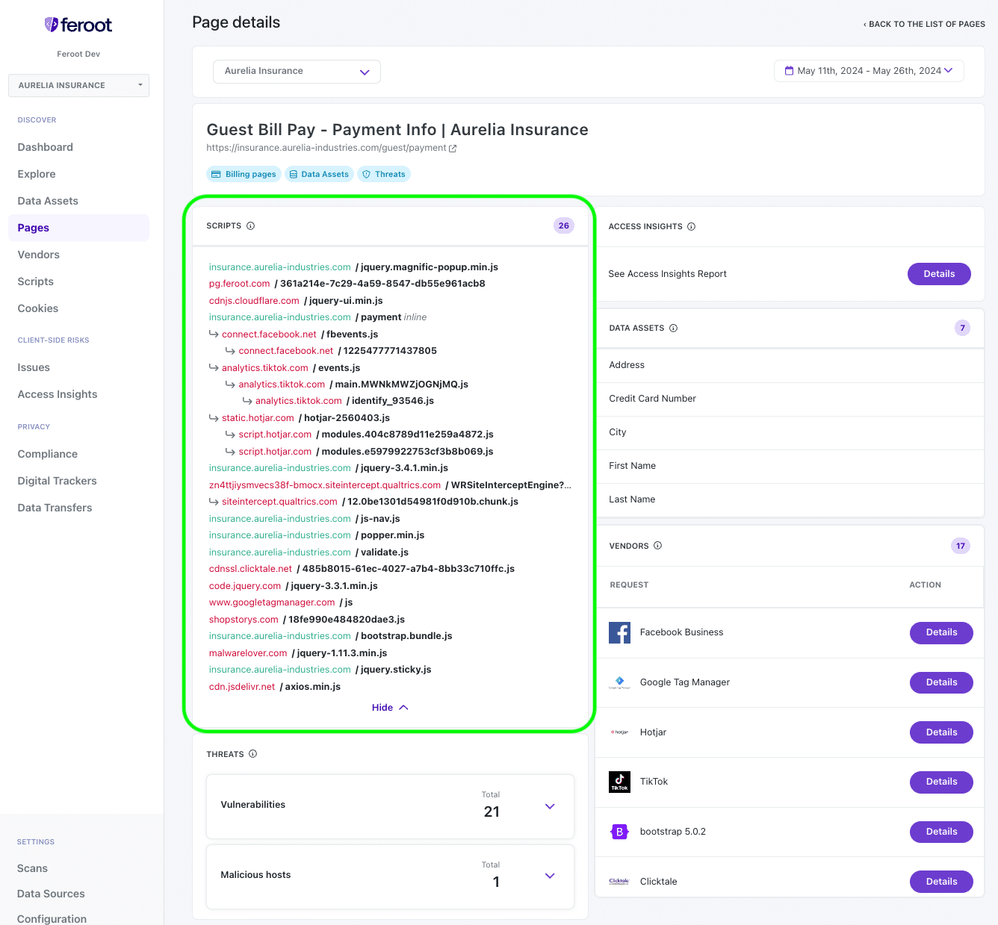Open Compliance under Privacy
The height and width of the screenshot is (925, 998).
(48, 454)
